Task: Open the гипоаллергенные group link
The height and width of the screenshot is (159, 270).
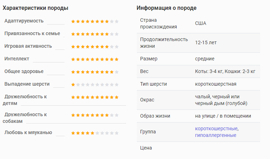Action: coord(216,135)
